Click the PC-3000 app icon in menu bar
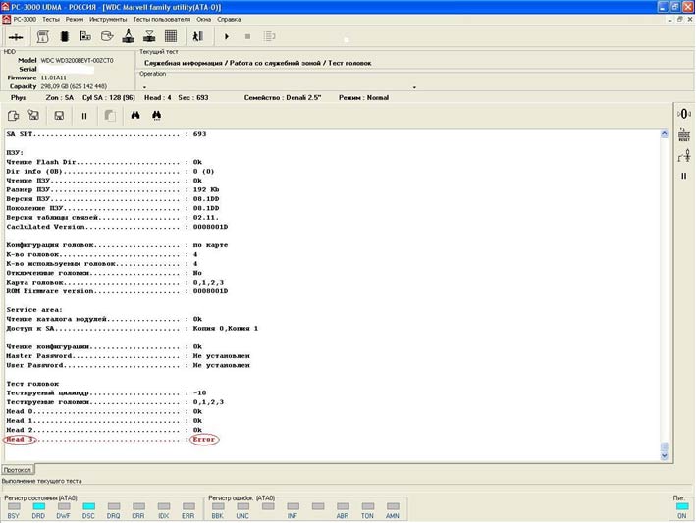This screenshot has height=523, width=696. click(6, 19)
